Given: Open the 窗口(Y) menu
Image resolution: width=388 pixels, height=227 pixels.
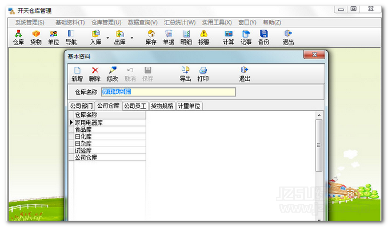Looking at the screenshot, I should pos(247,22).
